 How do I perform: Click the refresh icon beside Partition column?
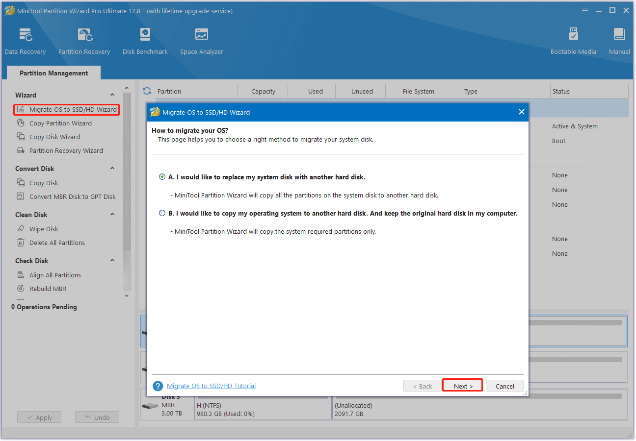[x=147, y=91]
